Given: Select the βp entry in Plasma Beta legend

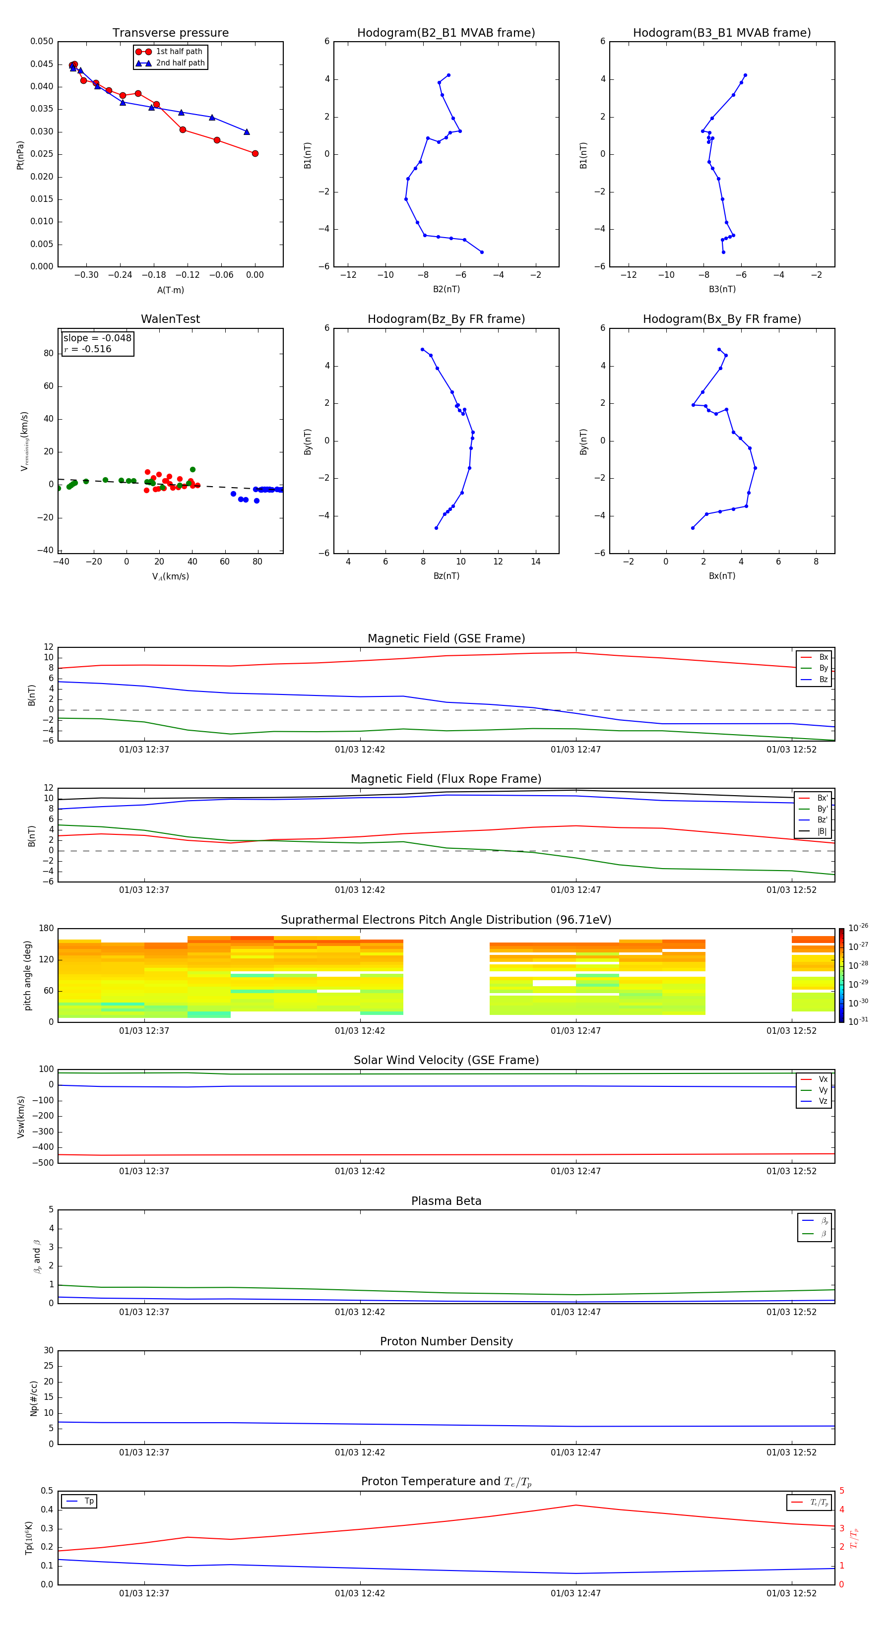Looking at the screenshot, I should coord(815,1221).
